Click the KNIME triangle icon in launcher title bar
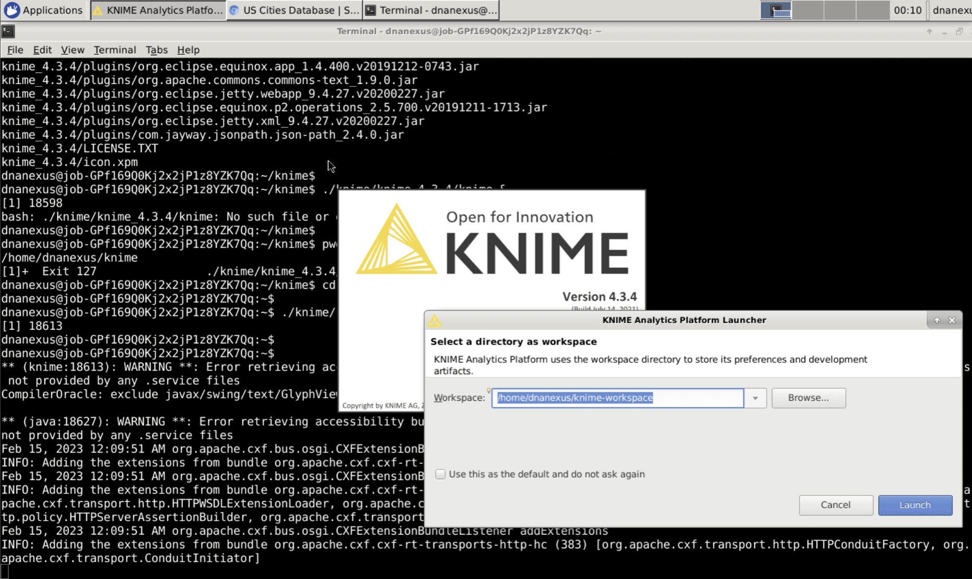Viewport: 972px width, 579px height. pos(435,321)
